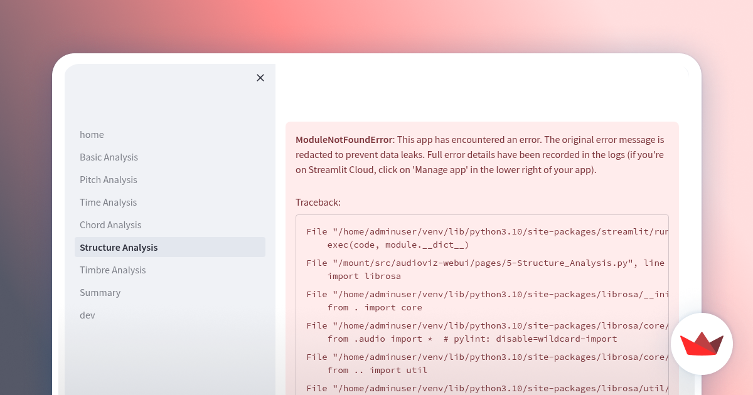This screenshot has height=395, width=753.
Task: Go to Basic Analysis page
Action: coord(170,157)
